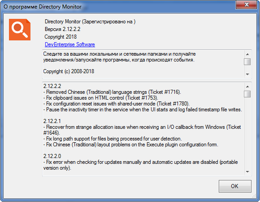
Task: Click description box scroll down arrow
Action: [247, 75]
